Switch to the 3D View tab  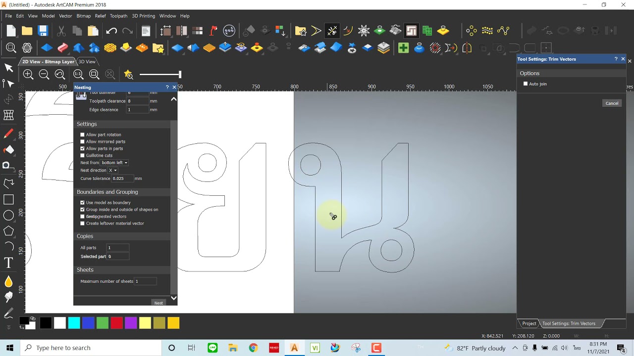[87, 62]
